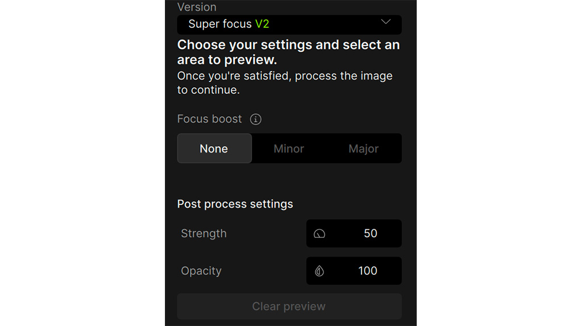Set Focus boost to Minor

tap(289, 148)
